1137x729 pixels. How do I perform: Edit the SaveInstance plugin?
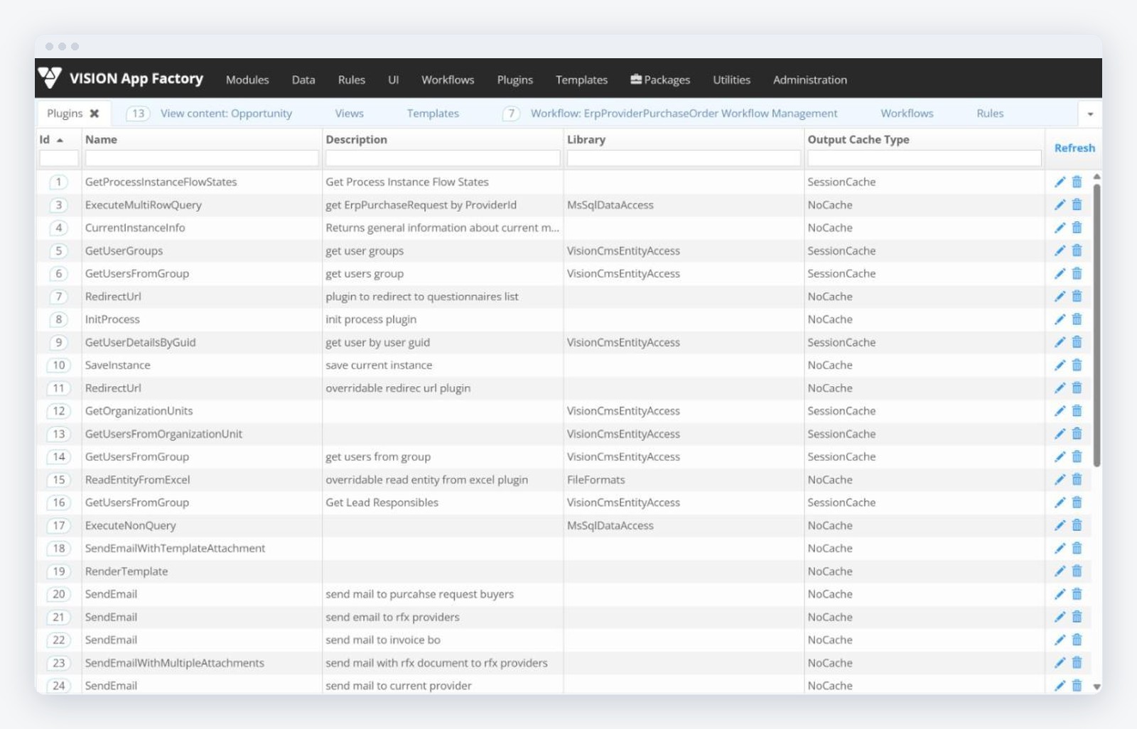[x=1060, y=365]
